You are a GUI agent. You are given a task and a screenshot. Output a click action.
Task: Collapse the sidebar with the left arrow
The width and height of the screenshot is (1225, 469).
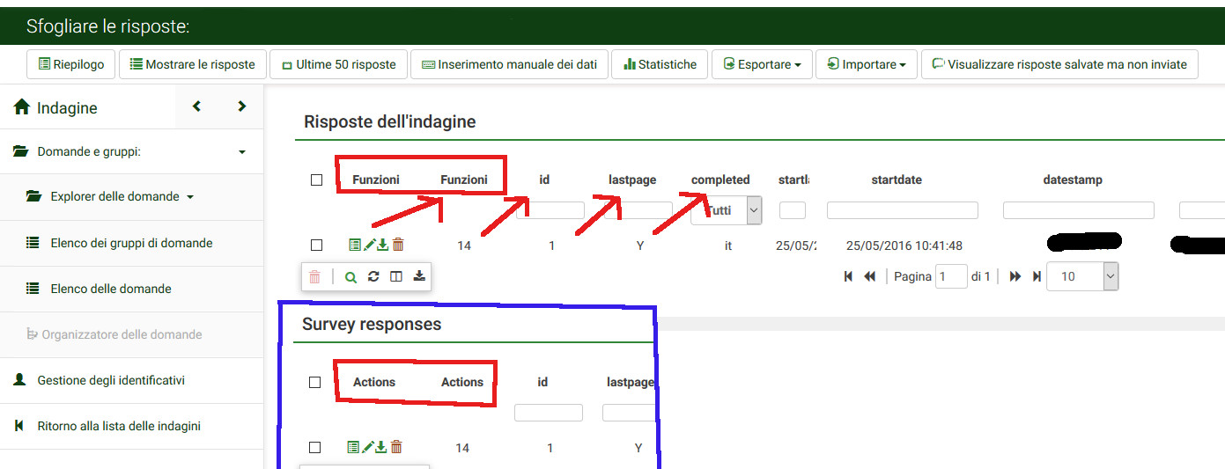196,106
